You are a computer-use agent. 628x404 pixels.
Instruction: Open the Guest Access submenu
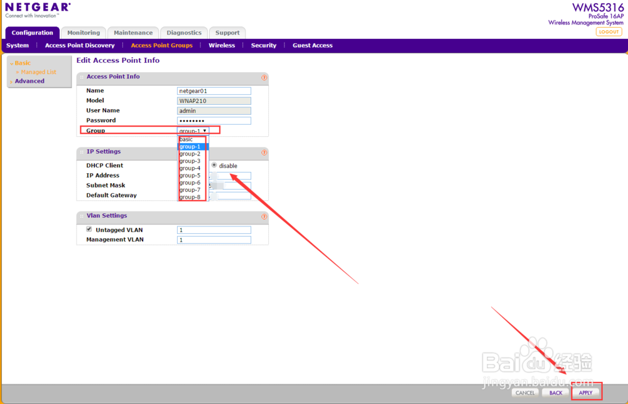[312, 45]
